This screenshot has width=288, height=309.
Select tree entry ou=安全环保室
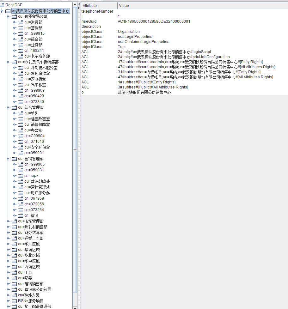coord(37,148)
